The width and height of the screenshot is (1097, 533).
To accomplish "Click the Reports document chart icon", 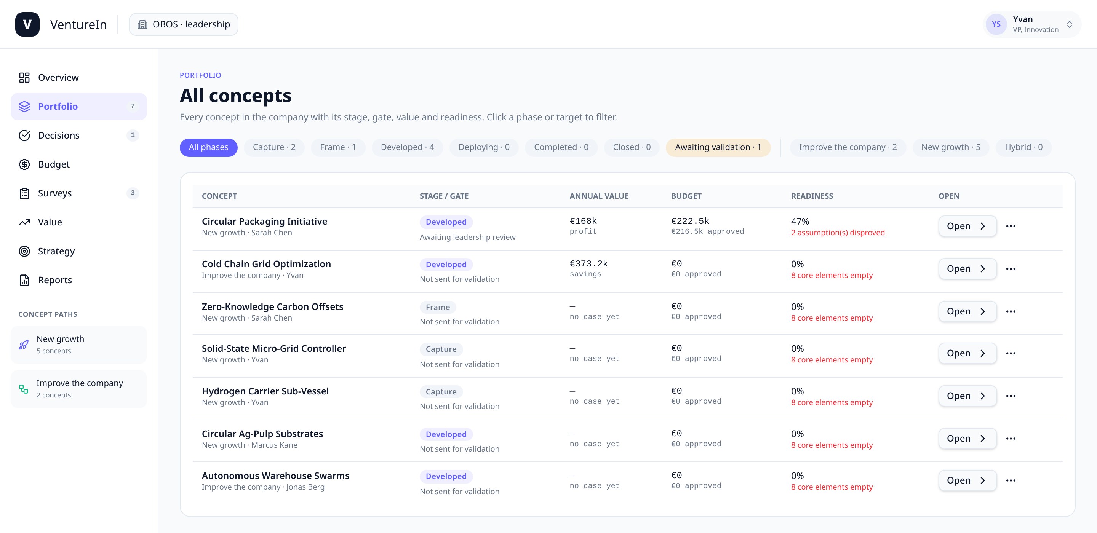I will click(x=24, y=280).
